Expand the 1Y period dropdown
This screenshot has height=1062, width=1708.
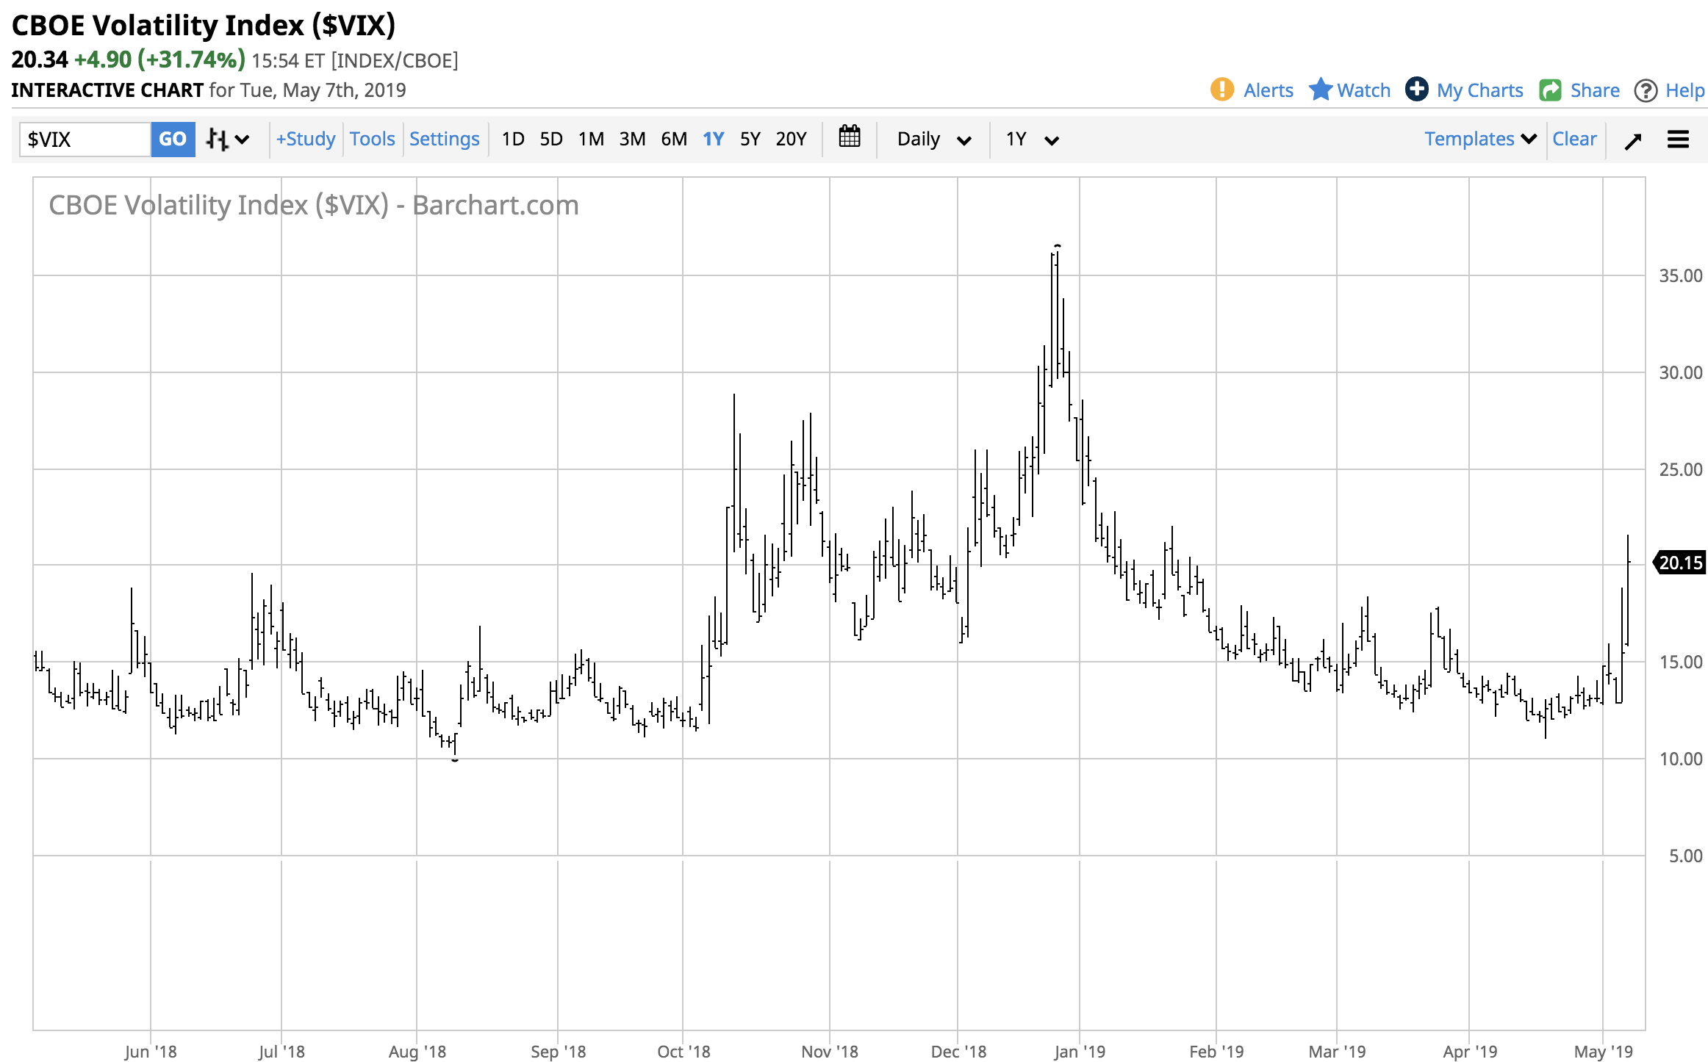click(x=1032, y=139)
